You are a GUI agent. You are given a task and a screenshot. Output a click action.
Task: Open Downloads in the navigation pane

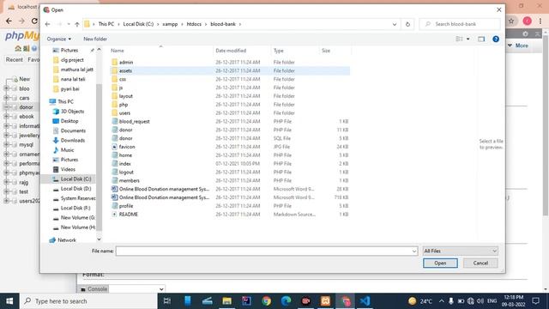[x=72, y=140]
